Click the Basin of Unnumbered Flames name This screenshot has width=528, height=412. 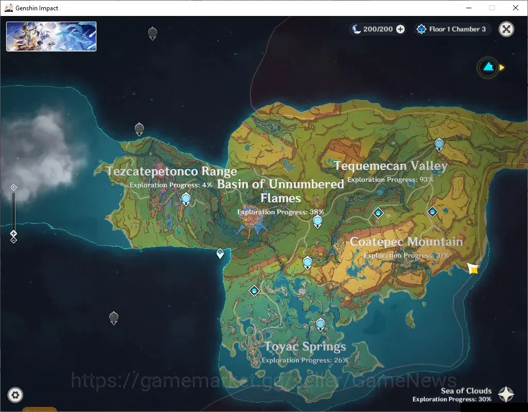click(x=280, y=191)
